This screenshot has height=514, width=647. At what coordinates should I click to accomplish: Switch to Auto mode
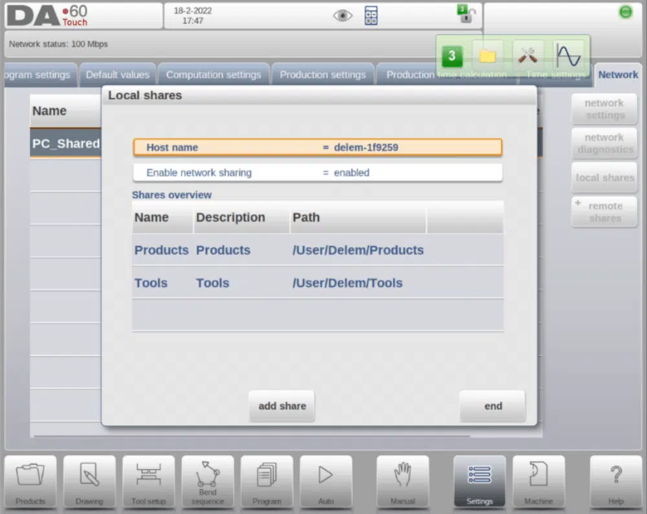coord(326,482)
